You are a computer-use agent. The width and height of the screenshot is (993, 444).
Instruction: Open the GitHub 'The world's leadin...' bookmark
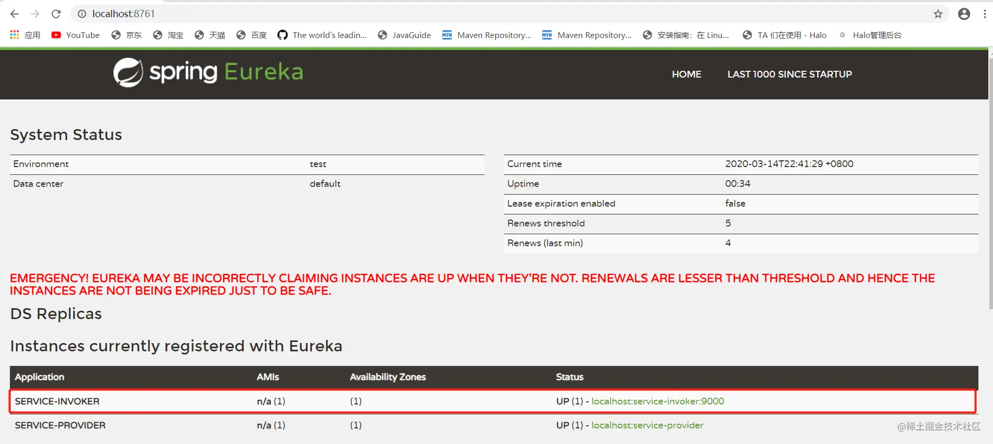tap(322, 35)
